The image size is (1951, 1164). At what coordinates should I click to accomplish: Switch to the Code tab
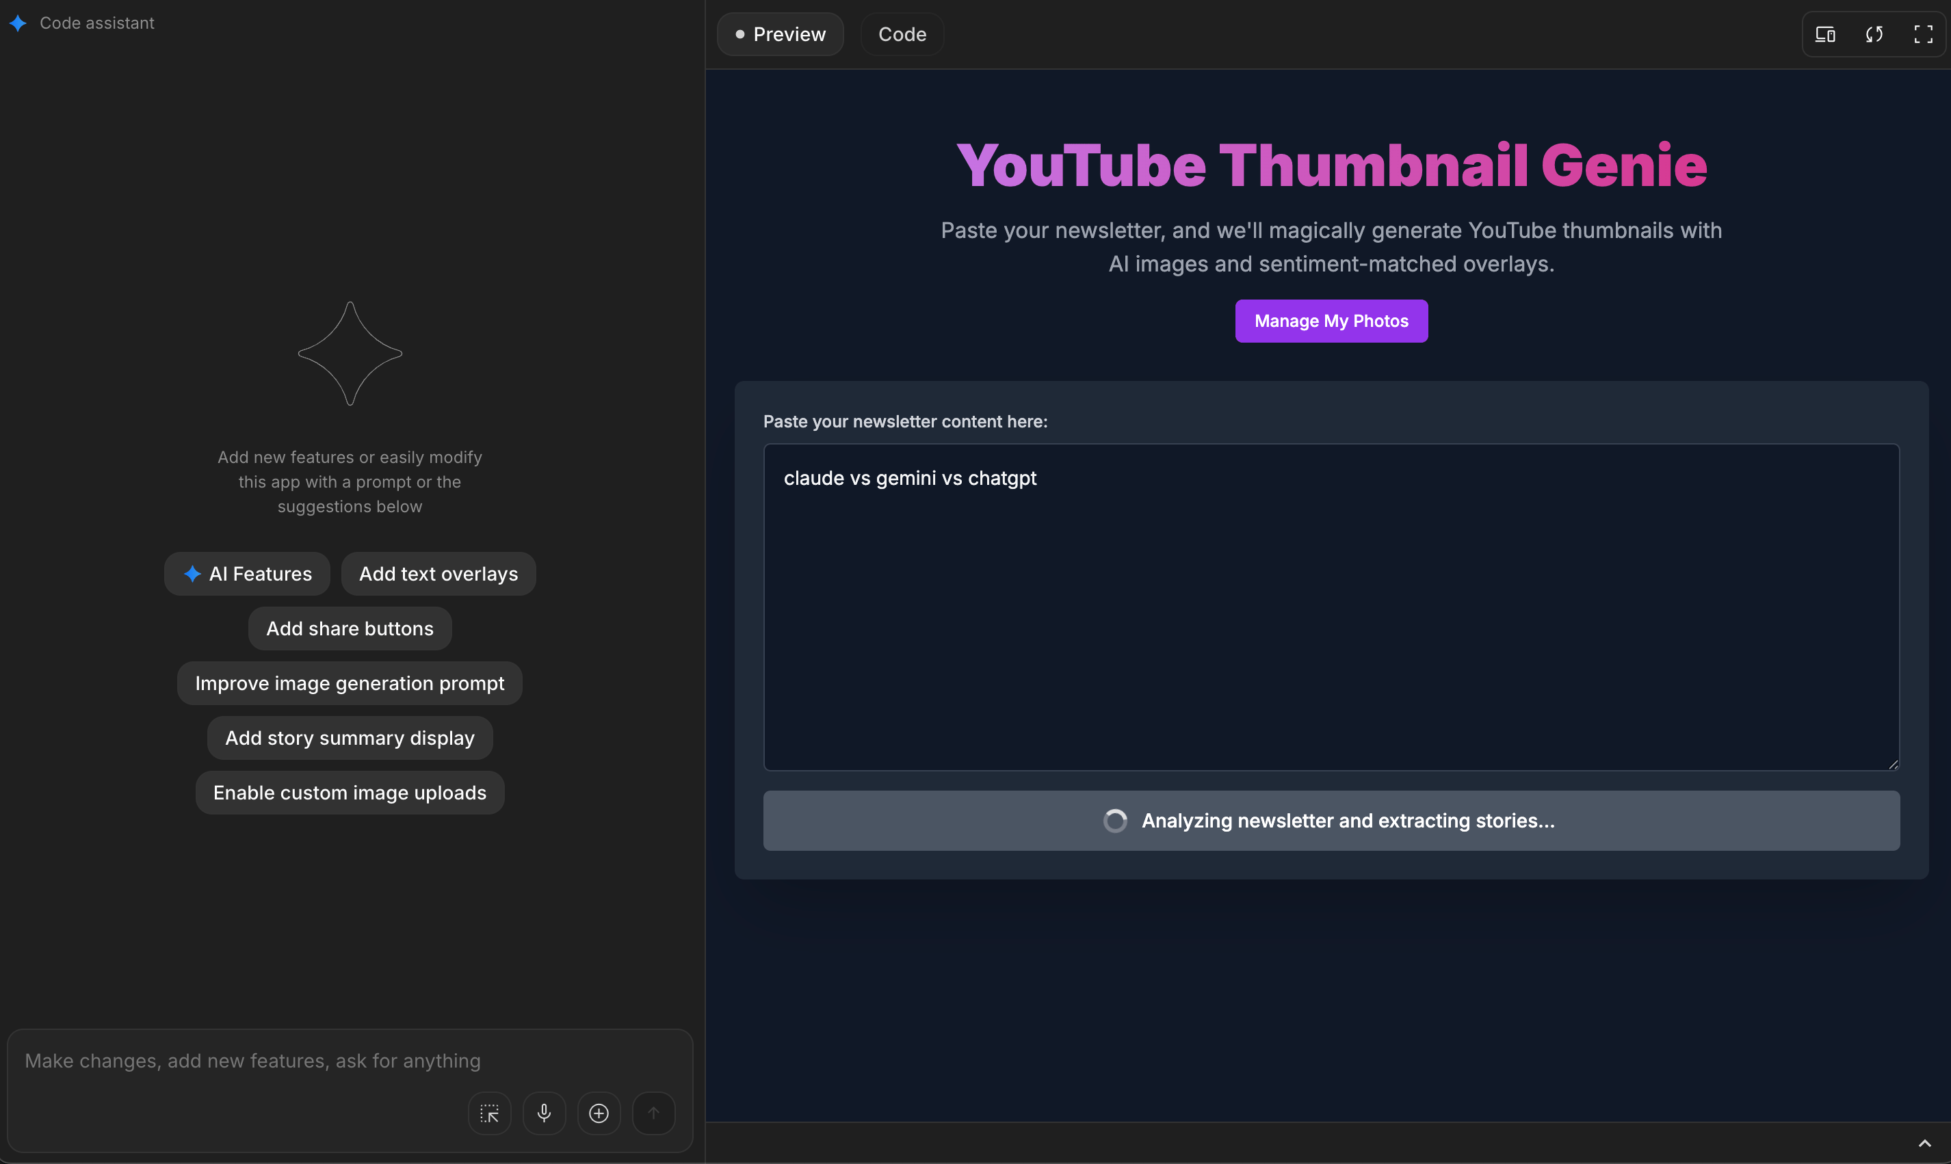[902, 34]
